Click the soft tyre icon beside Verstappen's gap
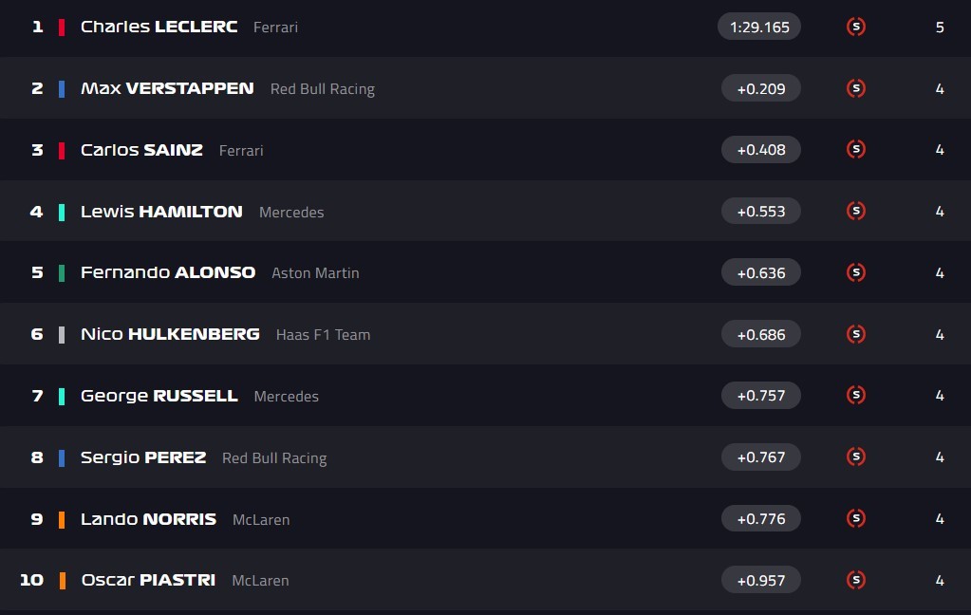 855,88
